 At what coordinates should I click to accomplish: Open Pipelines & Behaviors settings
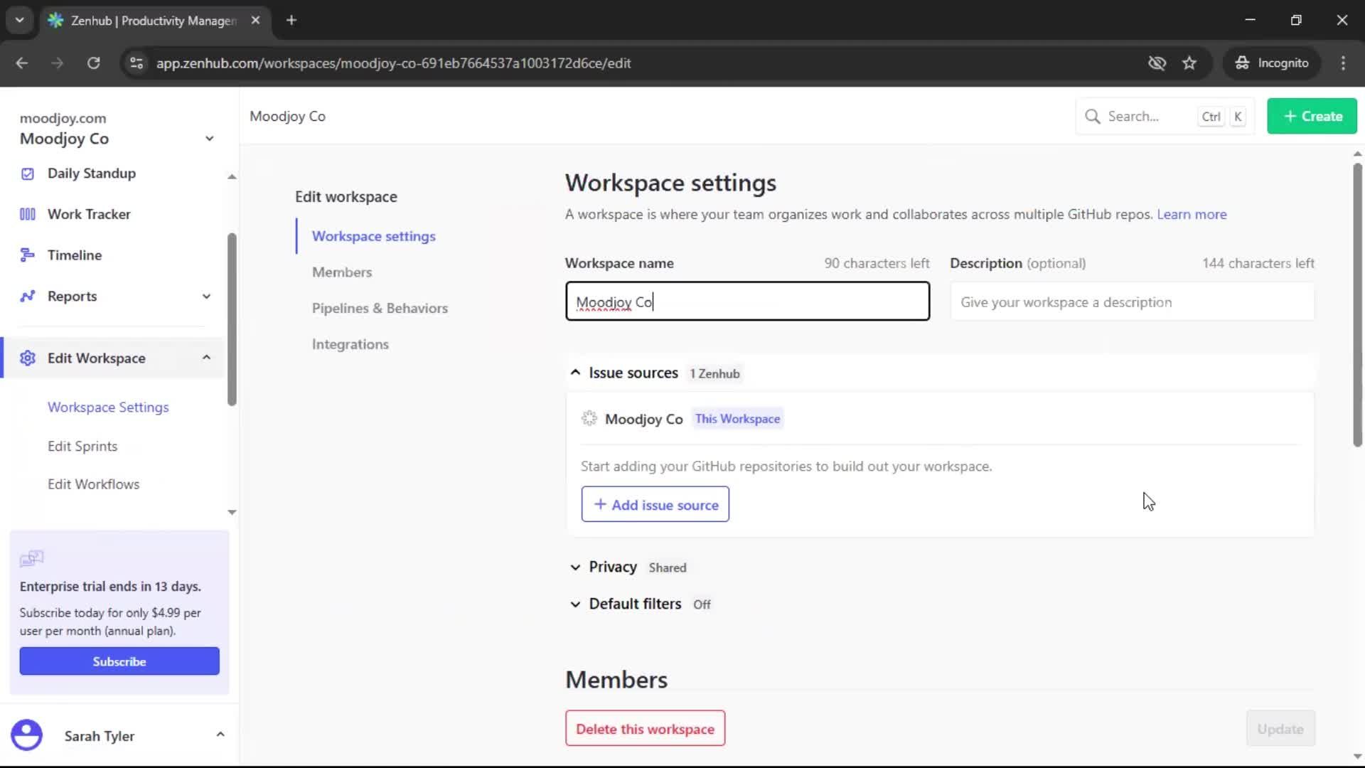(x=380, y=308)
